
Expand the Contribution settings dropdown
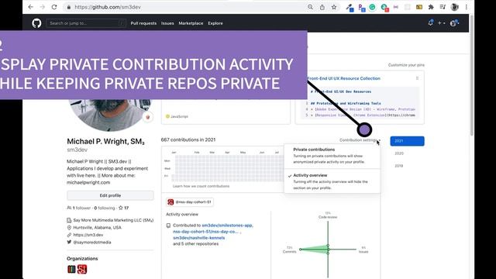tap(360, 140)
